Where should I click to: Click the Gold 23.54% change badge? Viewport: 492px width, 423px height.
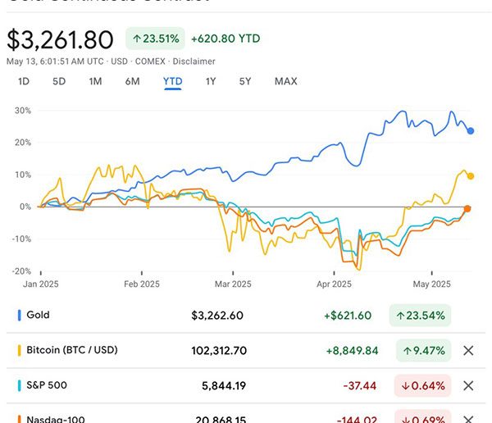(x=420, y=316)
